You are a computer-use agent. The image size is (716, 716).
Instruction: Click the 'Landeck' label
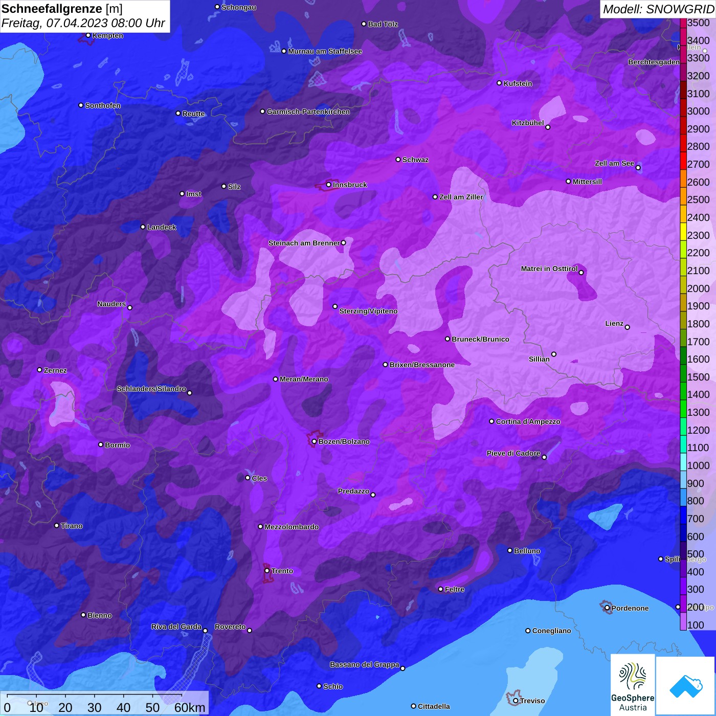coord(162,227)
